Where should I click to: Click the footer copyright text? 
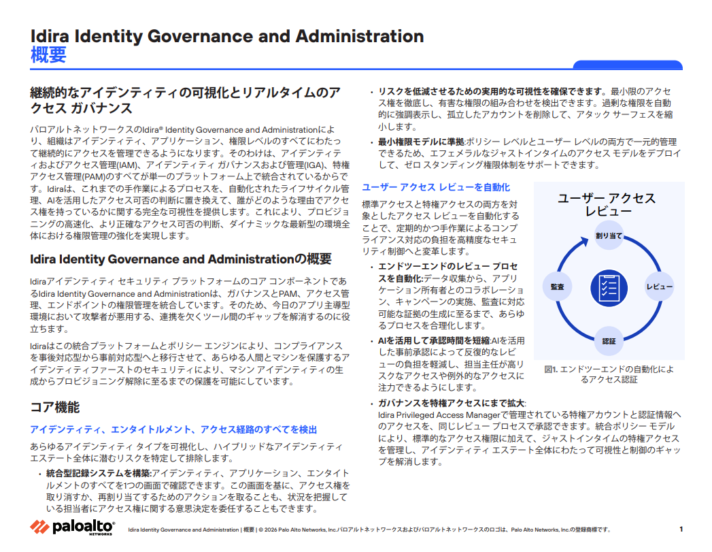click(x=369, y=530)
